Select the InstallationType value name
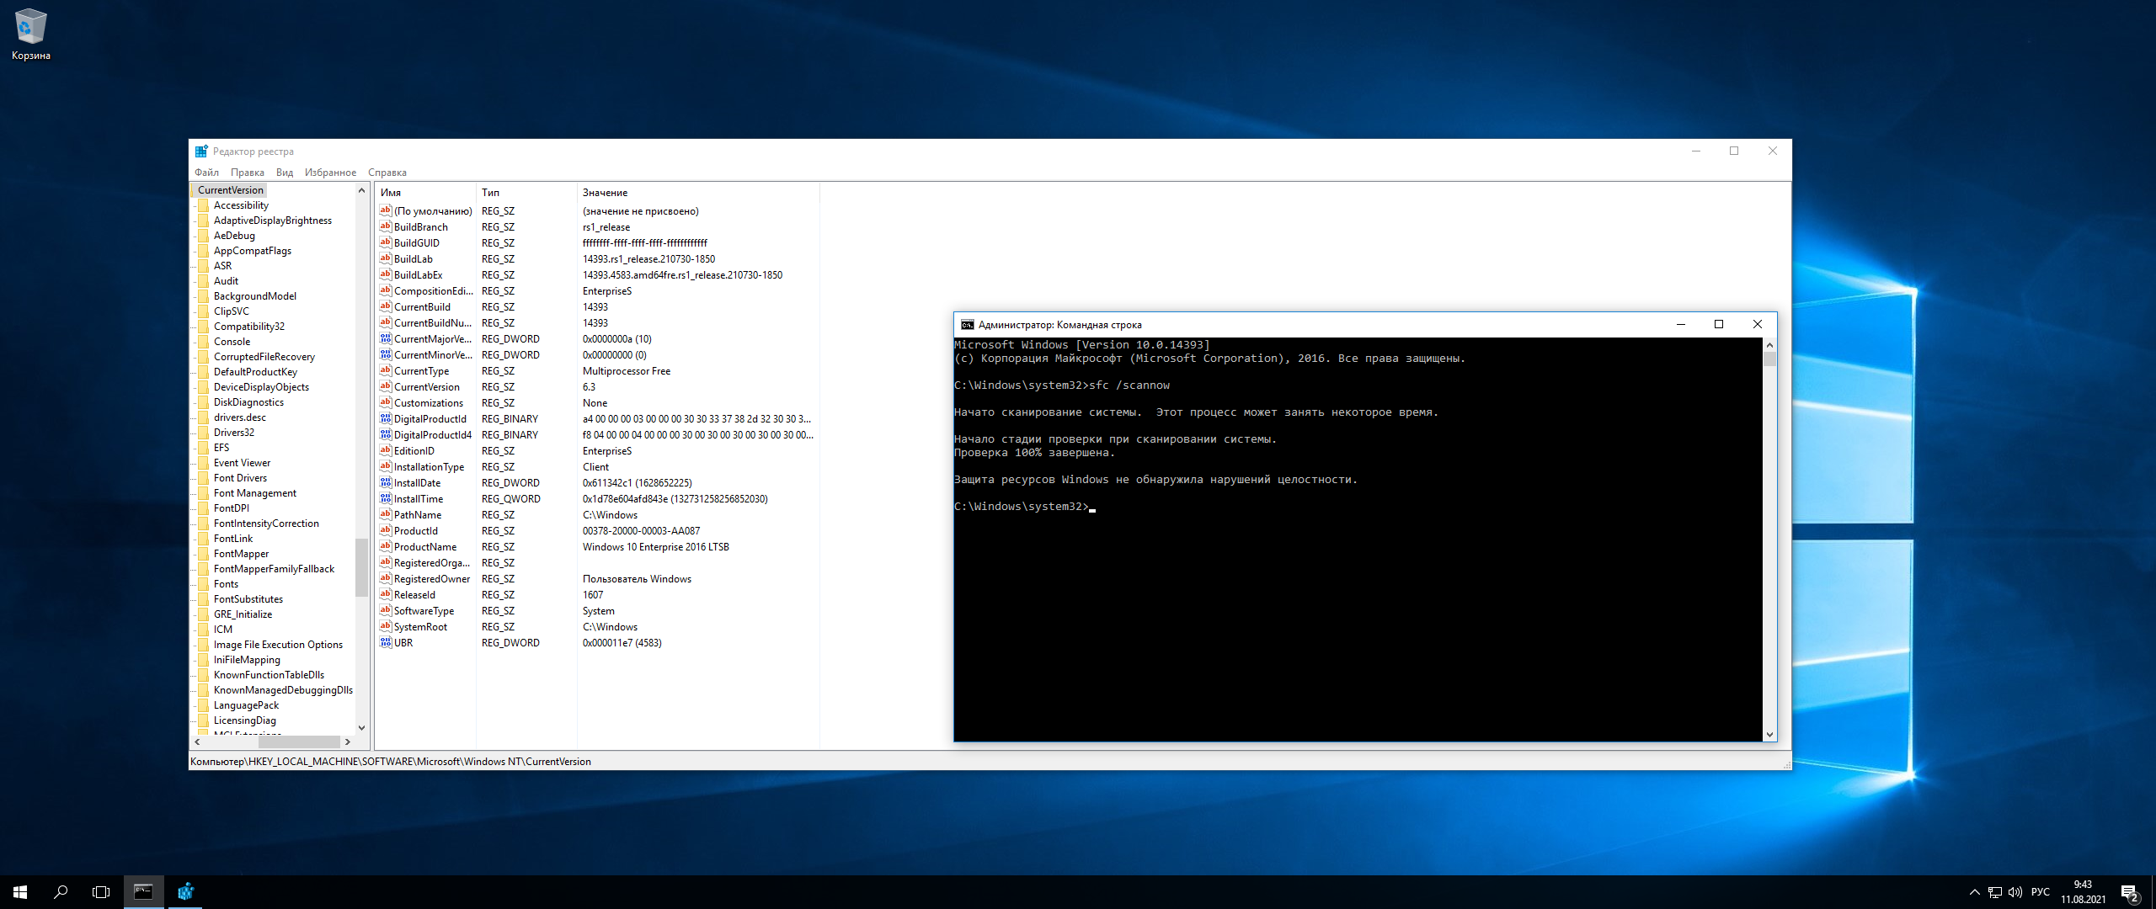The width and height of the screenshot is (2156, 909). click(x=429, y=467)
